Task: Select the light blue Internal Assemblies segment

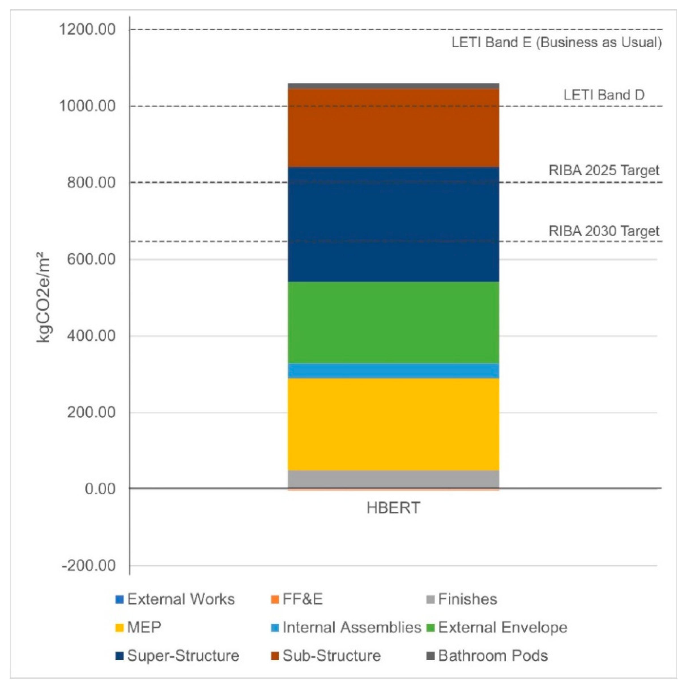Action: [x=393, y=371]
